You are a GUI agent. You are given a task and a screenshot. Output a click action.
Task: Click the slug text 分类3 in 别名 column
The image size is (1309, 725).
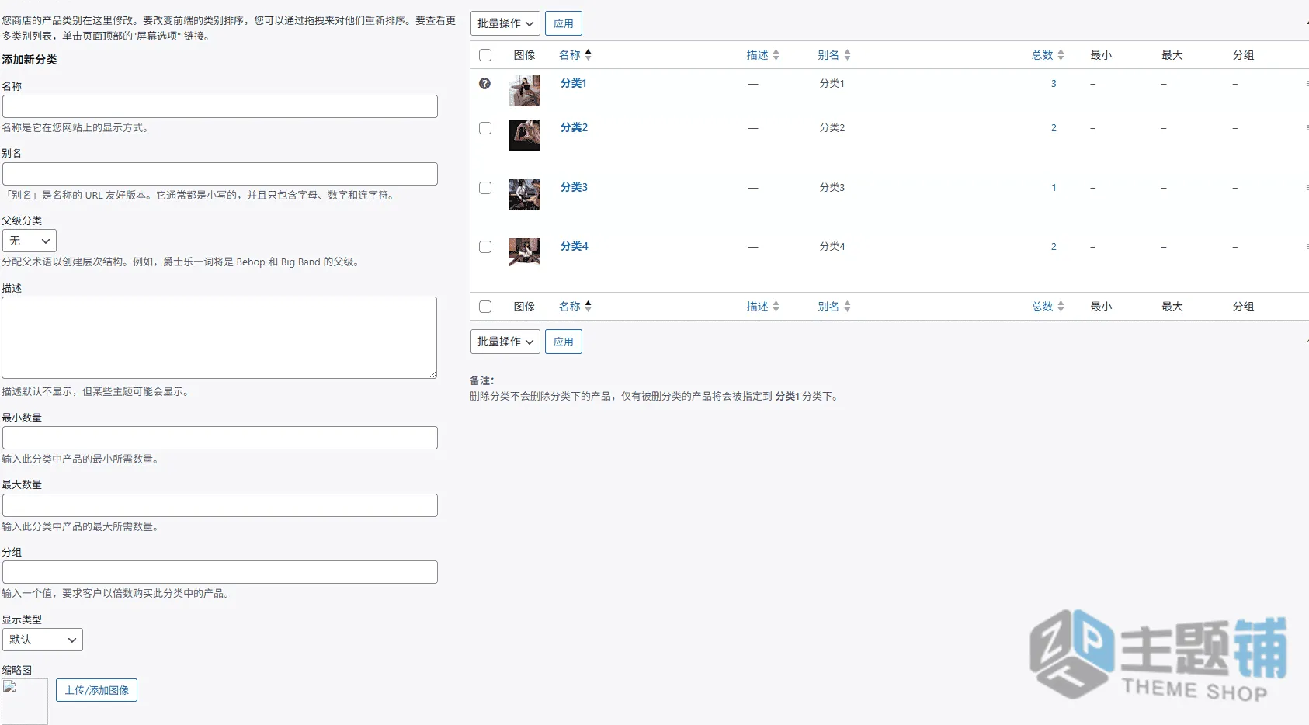pos(832,187)
